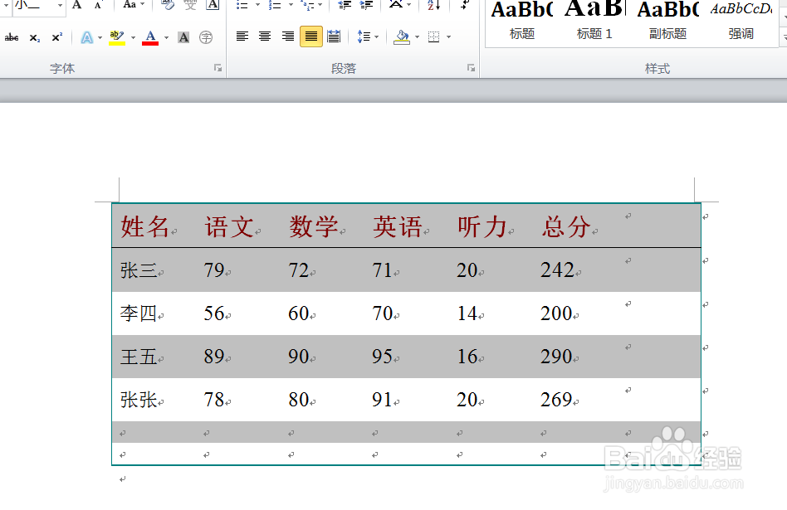The height and width of the screenshot is (510, 787).
Task: Open text effects dropdown arrow
Action: [x=100, y=37]
